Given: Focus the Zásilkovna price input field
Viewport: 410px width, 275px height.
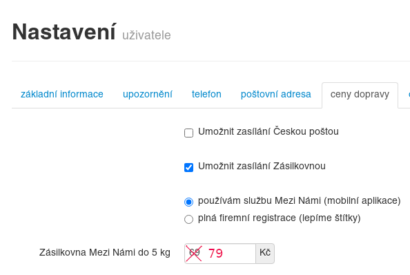Looking at the screenshot, I should (x=220, y=254).
